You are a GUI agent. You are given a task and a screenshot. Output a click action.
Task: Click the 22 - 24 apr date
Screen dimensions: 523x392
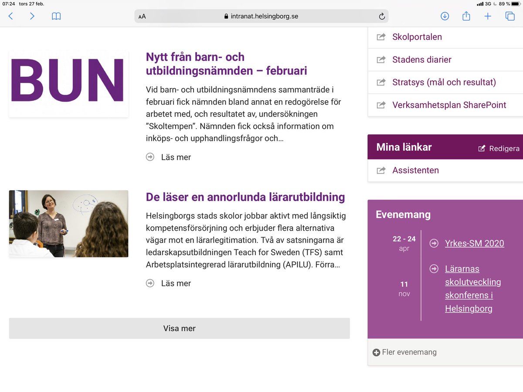point(404,244)
